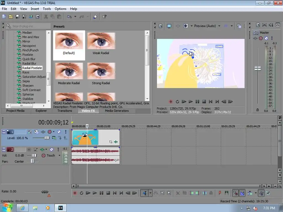Click the copy snapshot icon in preview toolbar
283x212 pixels.
239,26
